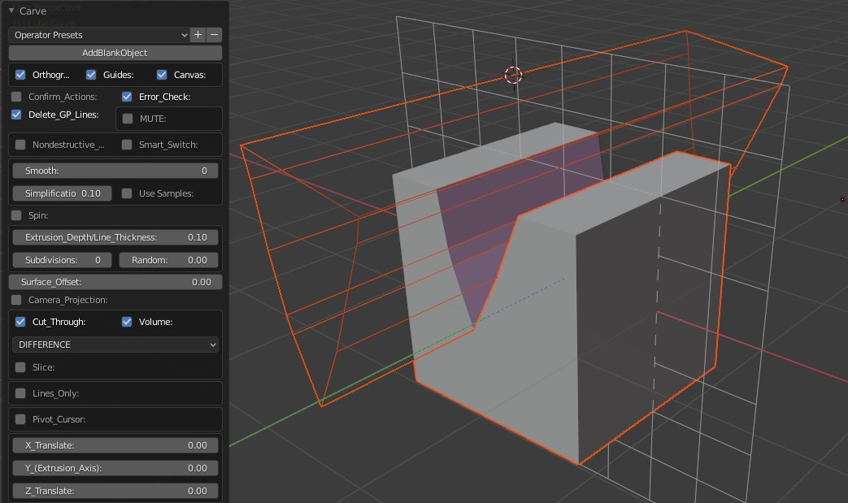Toggle the MUTE checkbox
This screenshot has width=848, height=503.
(x=128, y=119)
